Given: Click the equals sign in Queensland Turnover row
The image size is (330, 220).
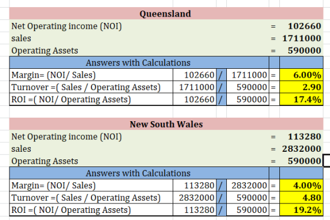Looking at the screenshot, I should 273,87.
